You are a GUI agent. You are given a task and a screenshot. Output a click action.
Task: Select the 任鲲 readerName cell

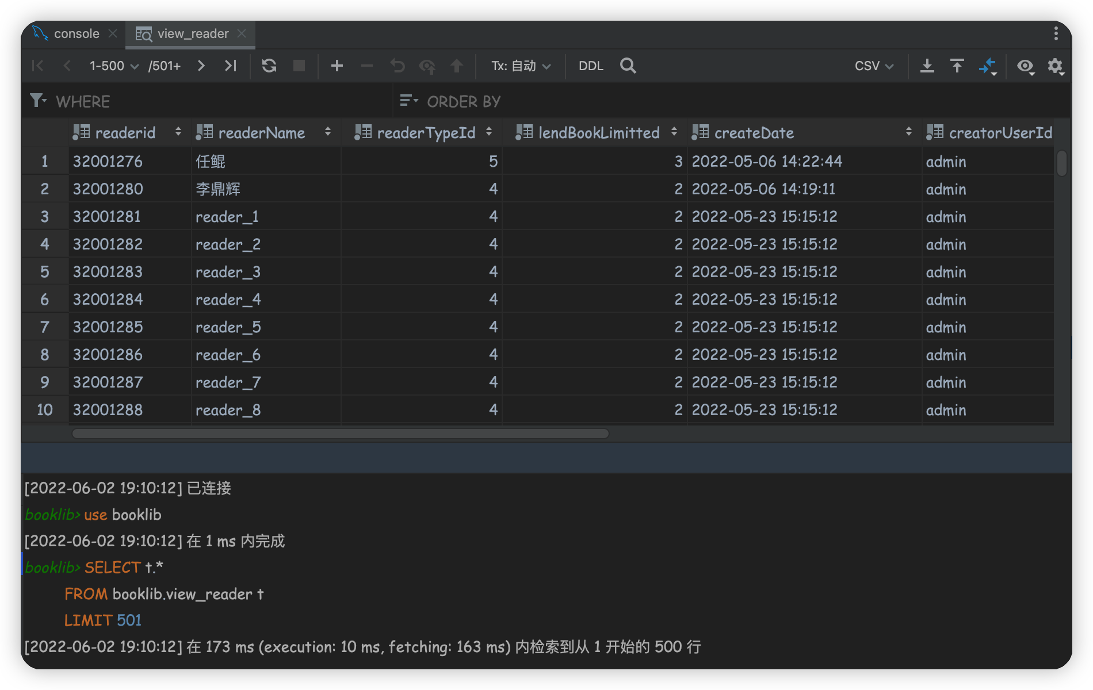pyautogui.click(x=266, y=162)
